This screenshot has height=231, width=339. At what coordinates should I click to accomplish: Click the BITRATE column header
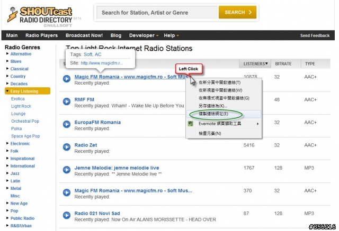[283, 63]
